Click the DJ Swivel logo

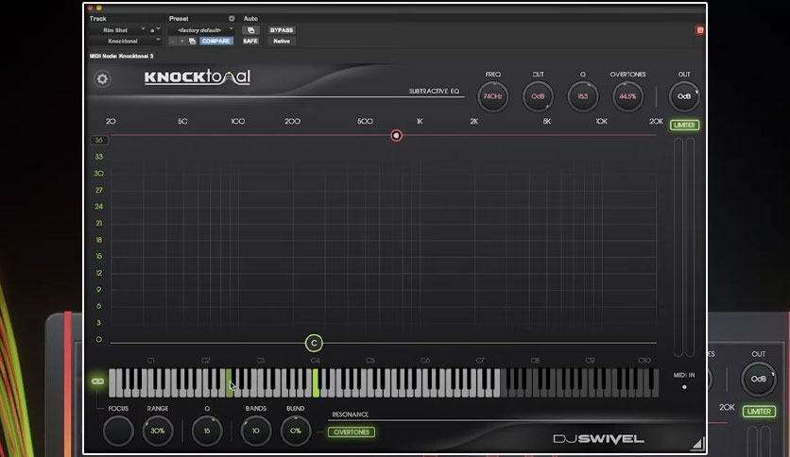[598, 439]
